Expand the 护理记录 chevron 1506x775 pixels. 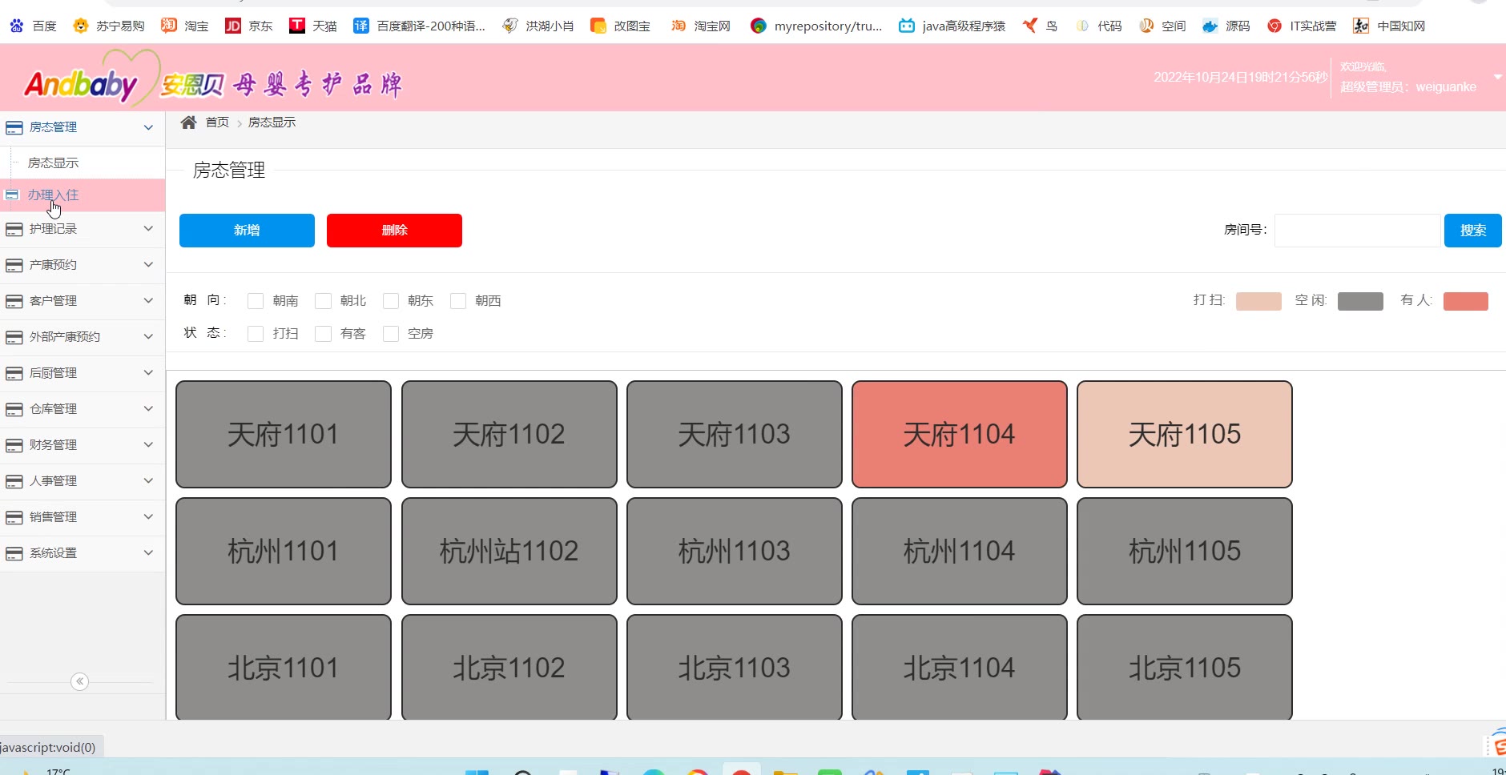click(x=148, y=228)
